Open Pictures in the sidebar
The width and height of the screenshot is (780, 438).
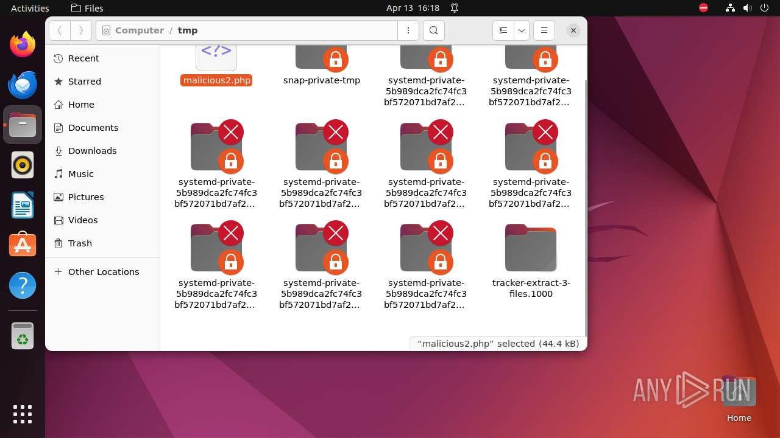click(102, 197)
